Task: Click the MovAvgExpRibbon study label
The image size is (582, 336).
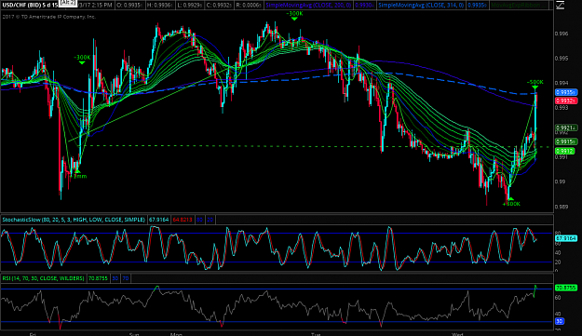Action: pyautogui.click(x=515, y=6)
